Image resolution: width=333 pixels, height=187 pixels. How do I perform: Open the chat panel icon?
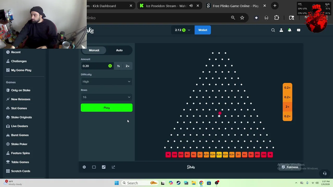(298, 30)
